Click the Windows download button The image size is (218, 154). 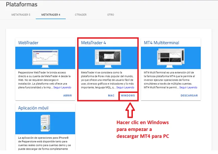[x=128, y=96]
